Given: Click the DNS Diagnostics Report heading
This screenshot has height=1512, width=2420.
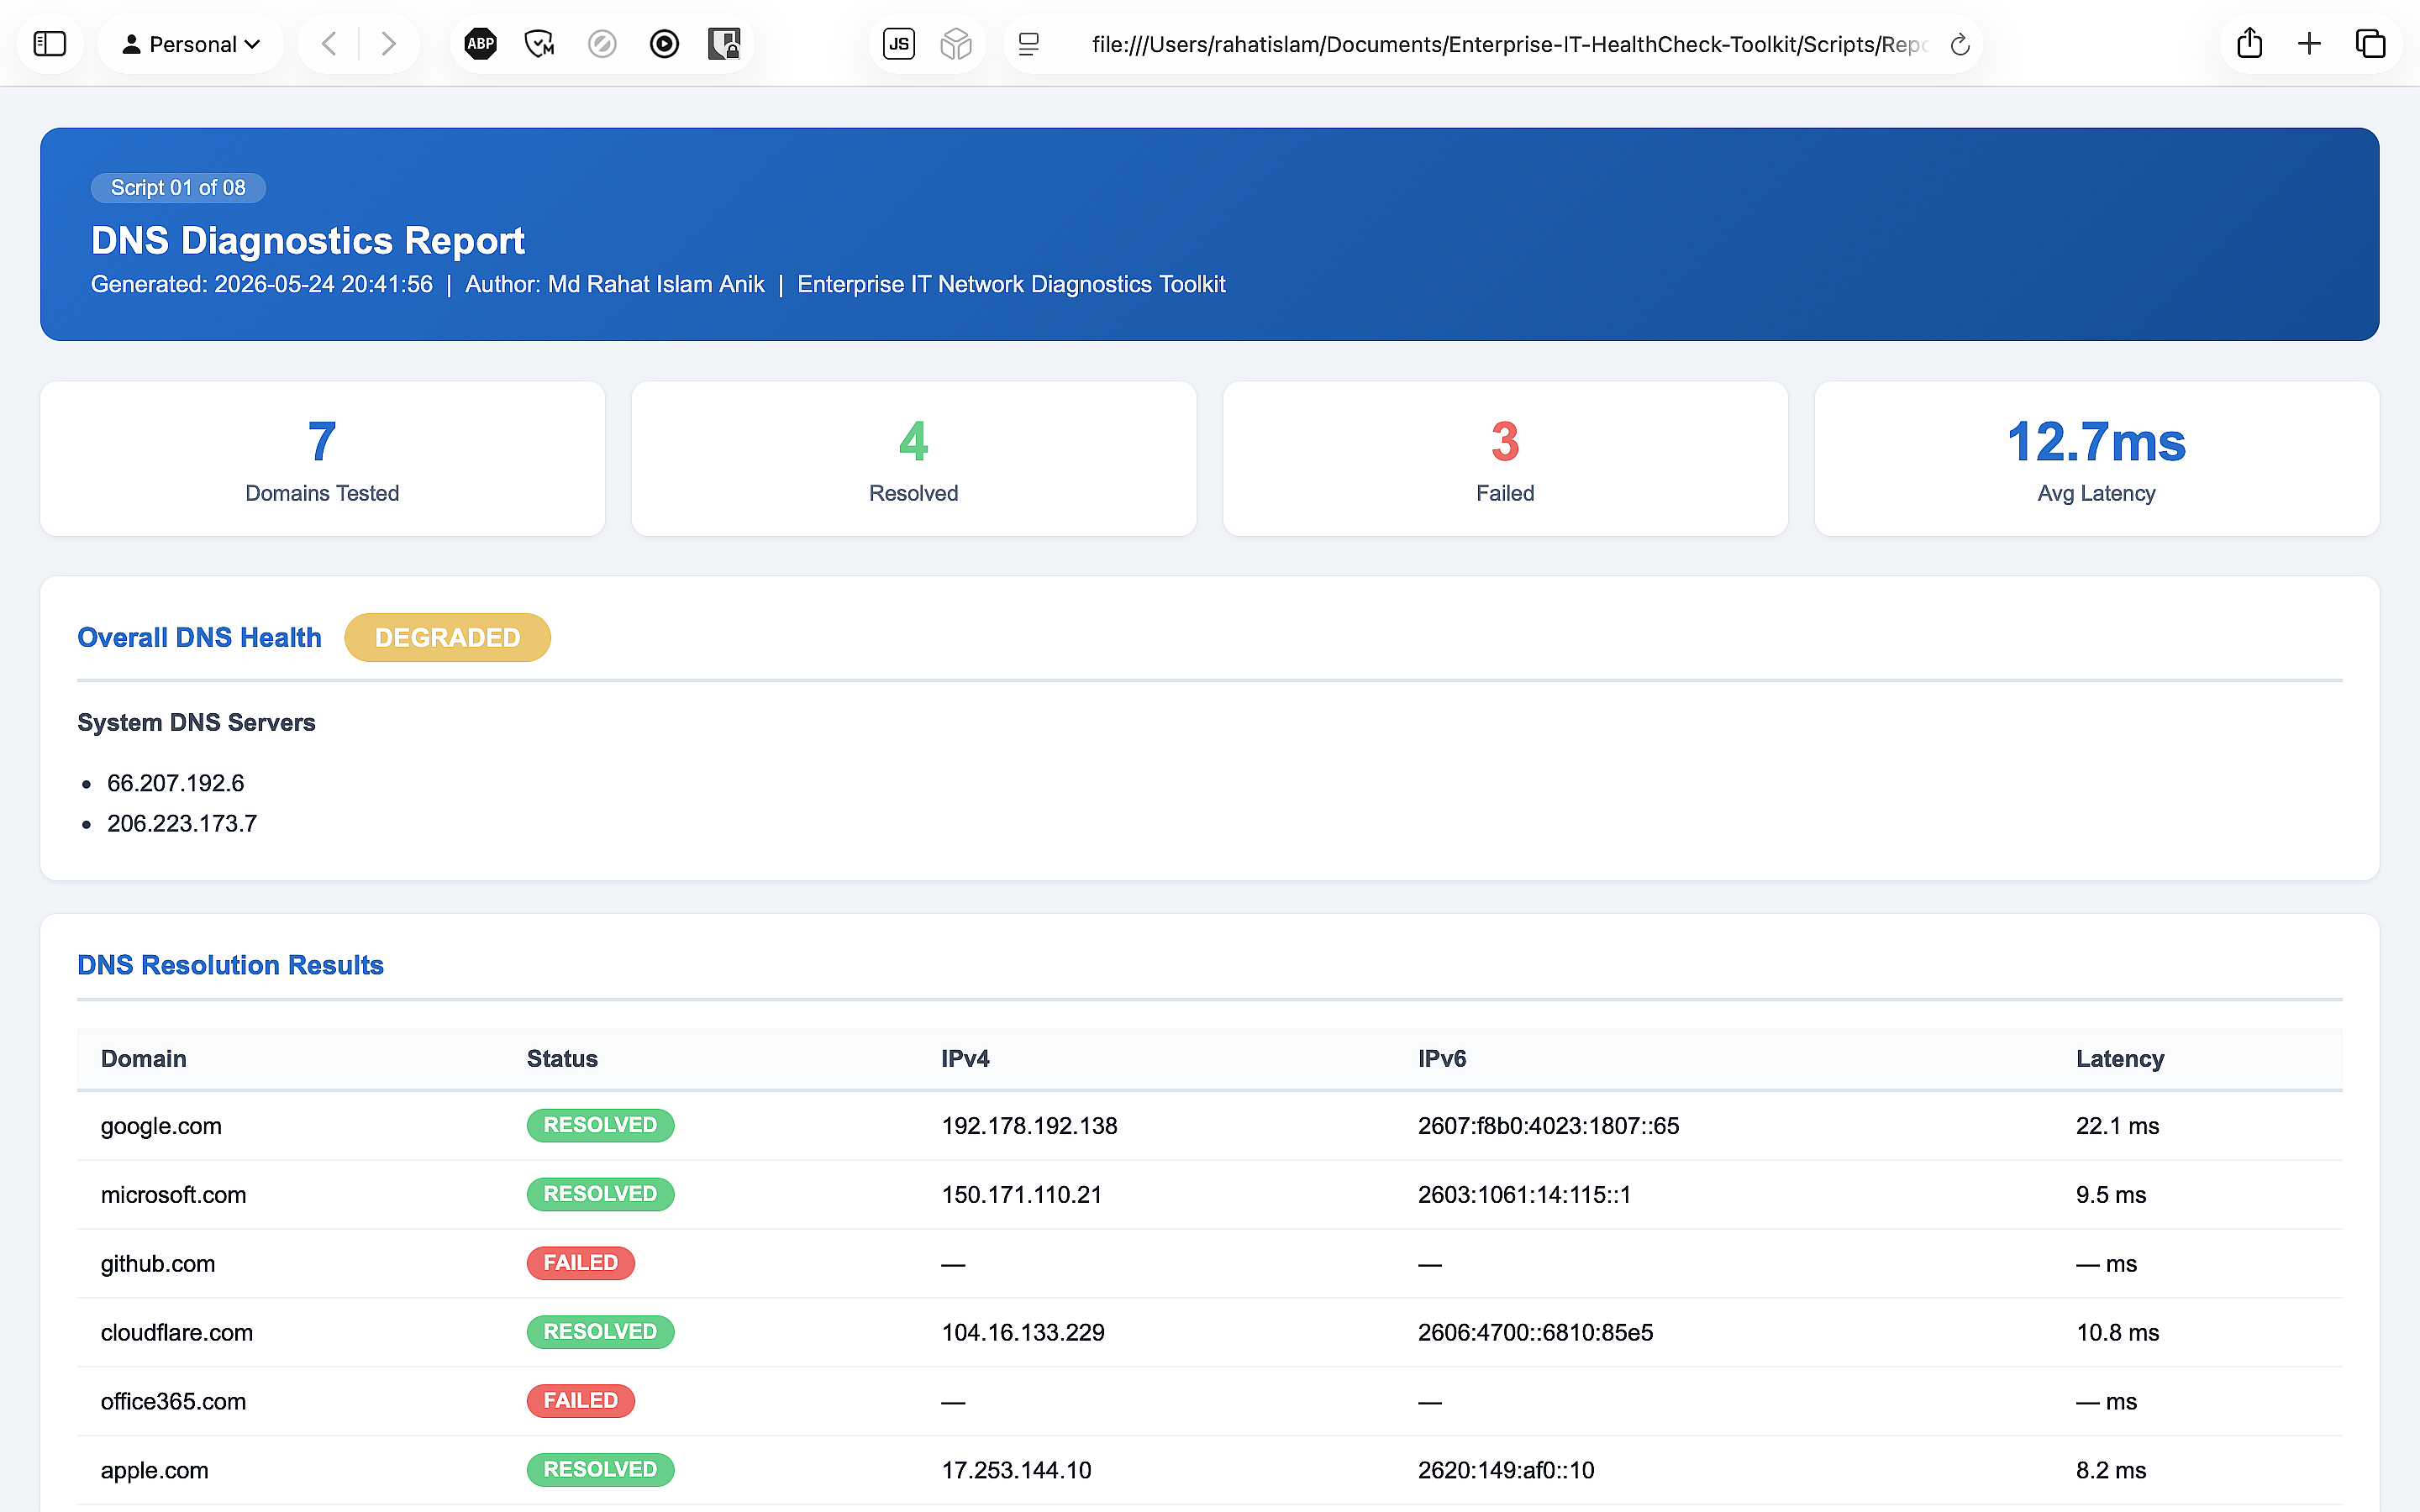Looking at the screenshot, I should point(308,240).
